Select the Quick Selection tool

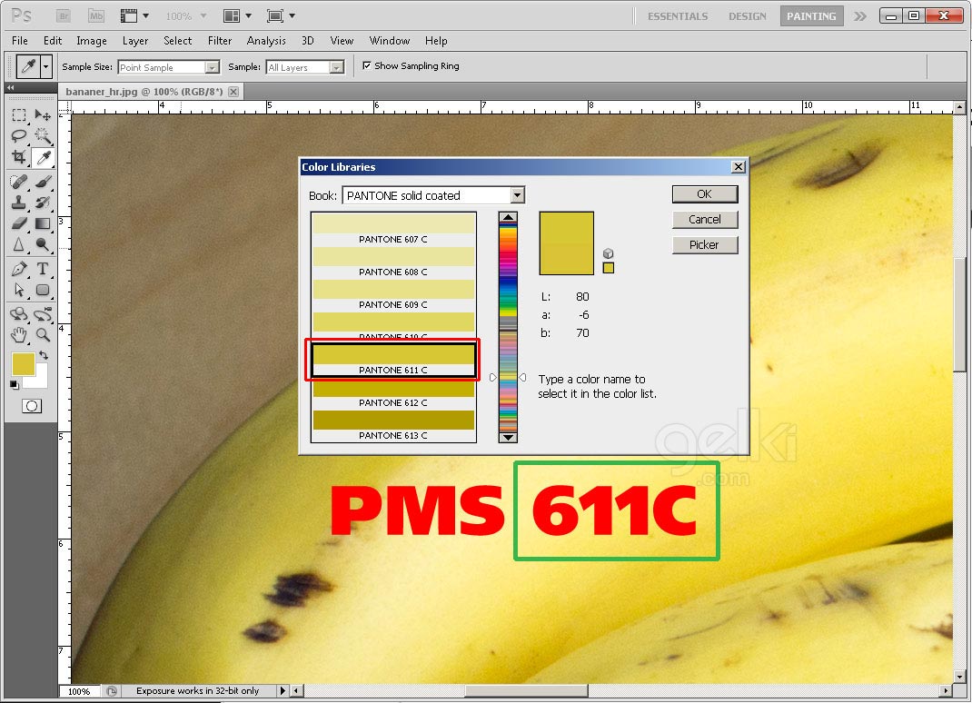coord(43,135)
